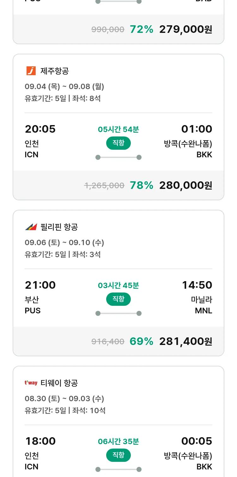Image resolution: width=237 pixels, height=477 pixels.
Task: Click the Jeju Air logo icon
Action: [x=31, y=71]
